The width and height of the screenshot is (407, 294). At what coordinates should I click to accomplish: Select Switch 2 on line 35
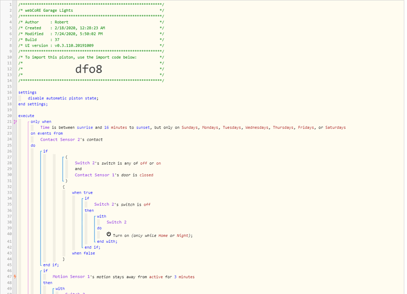tap(104, 205)
